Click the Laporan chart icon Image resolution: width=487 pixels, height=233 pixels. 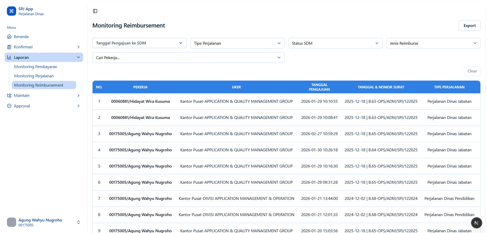point(9,57)
